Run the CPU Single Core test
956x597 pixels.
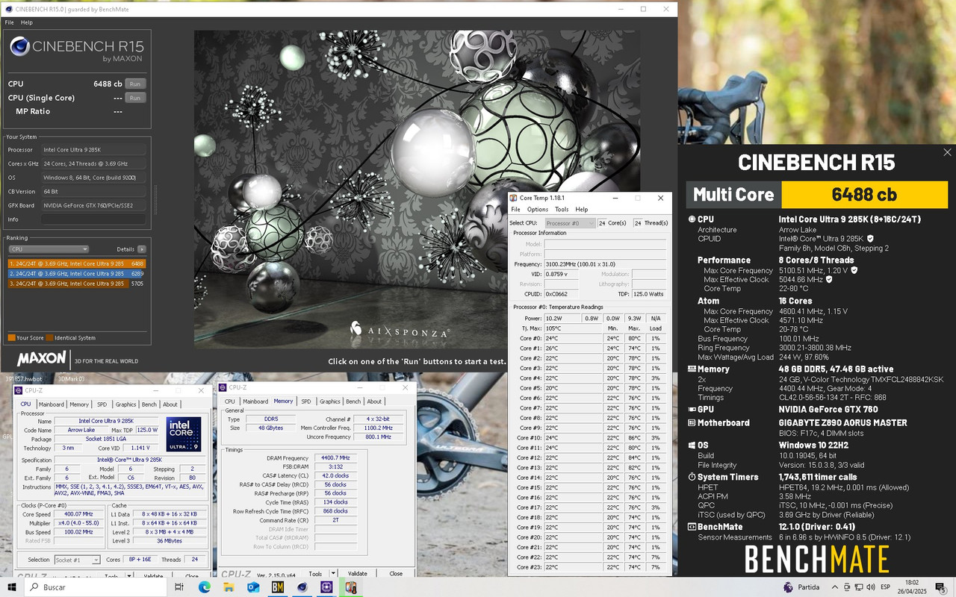[135, 98]
